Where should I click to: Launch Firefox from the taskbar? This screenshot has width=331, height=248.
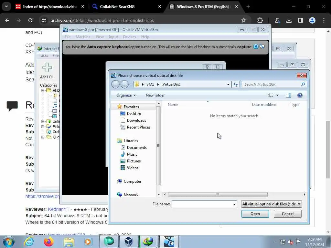point(48,242)
